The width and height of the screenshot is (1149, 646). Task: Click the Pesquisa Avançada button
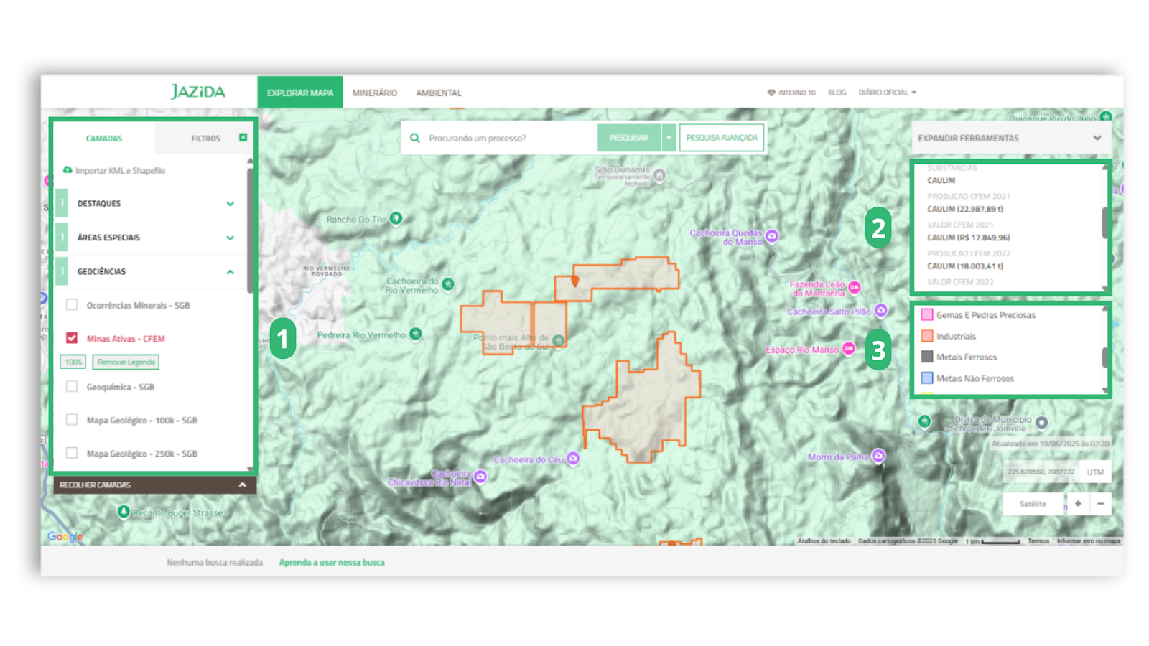point(722,138)
